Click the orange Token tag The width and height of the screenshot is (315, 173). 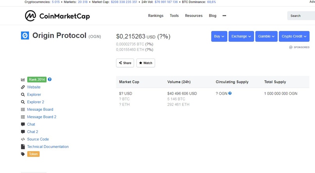click(33, 154)
